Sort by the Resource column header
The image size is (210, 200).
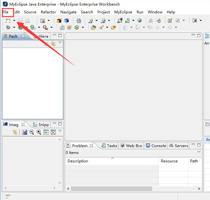(x=173, y=161)
